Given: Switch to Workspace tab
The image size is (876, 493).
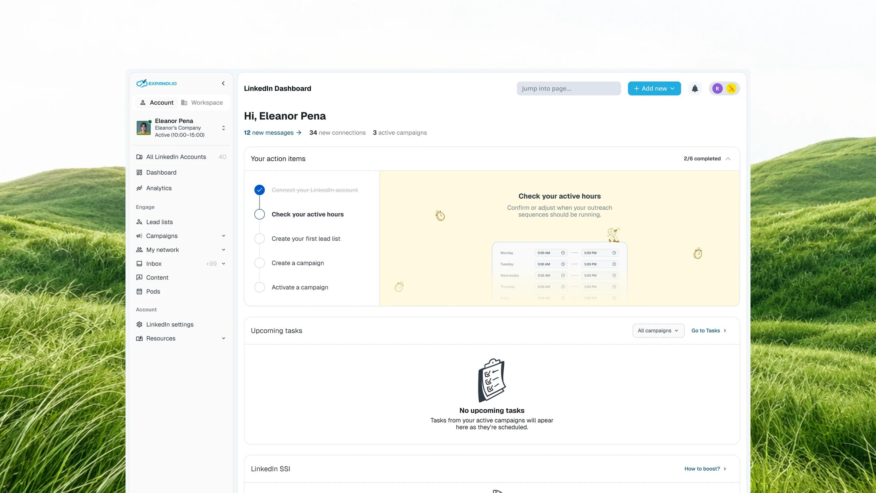Looking at the screenshot, I should pyautogui.click(x=202, y=103).
